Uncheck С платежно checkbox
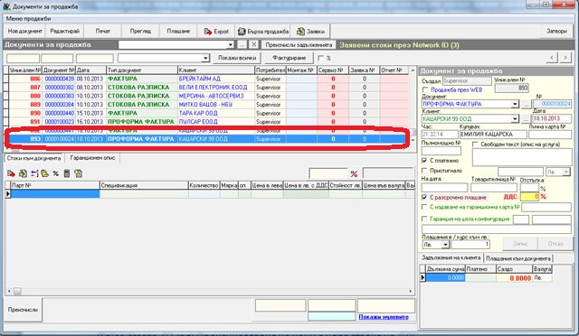 pos(424,161)
